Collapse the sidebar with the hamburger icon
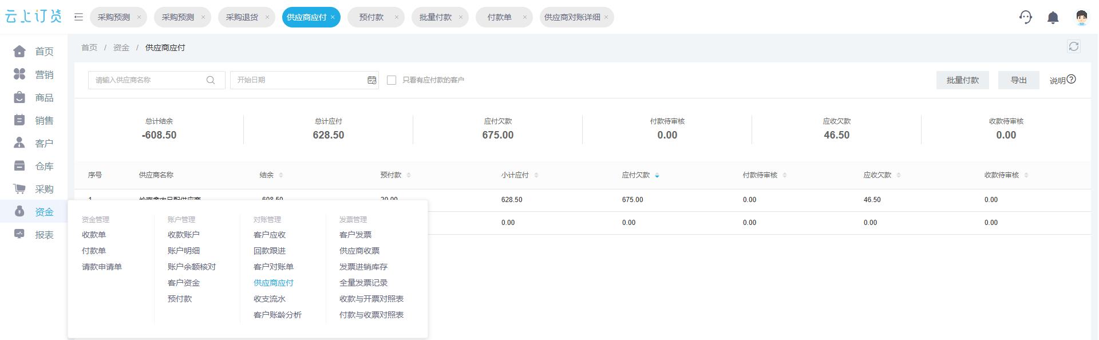The height and width of the screenshot is (340, 1099). tap(78, 17)
